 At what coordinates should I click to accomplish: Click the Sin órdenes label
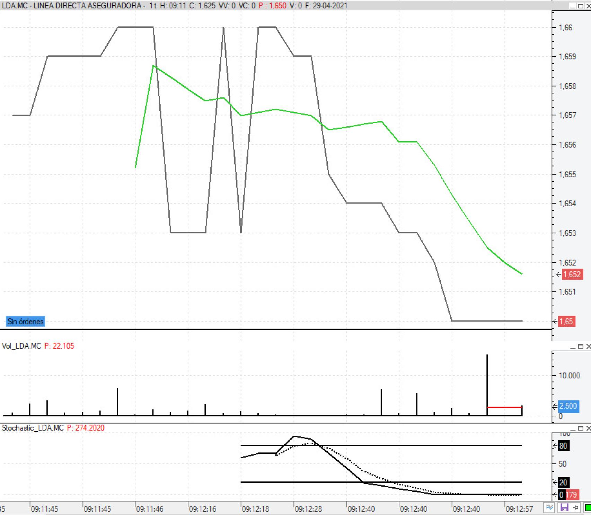coord(25,322)
